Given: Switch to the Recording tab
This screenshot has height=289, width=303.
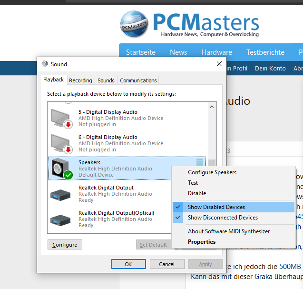Looking at the screenshot, I should (80, 80).
